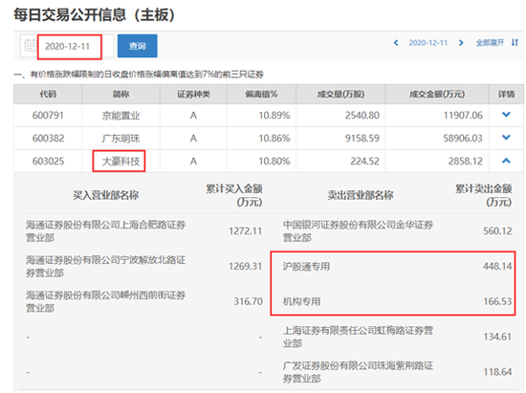Click the 沪股通专用 seller entry
This screenshot has height=393, width=526.
(306, 267)
